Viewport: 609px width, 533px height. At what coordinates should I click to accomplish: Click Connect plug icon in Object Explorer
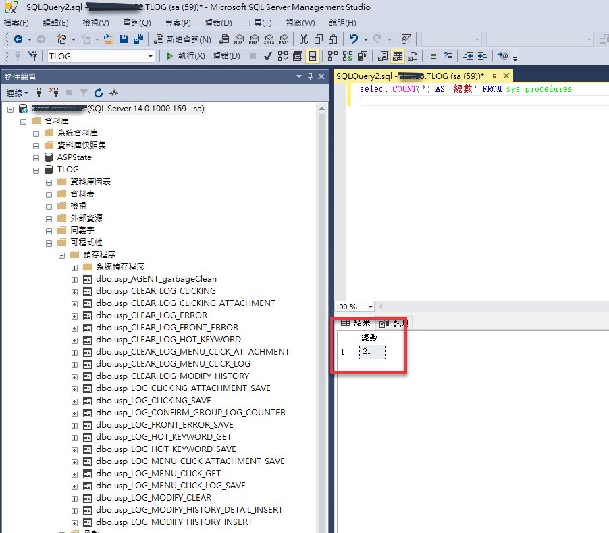39,93
